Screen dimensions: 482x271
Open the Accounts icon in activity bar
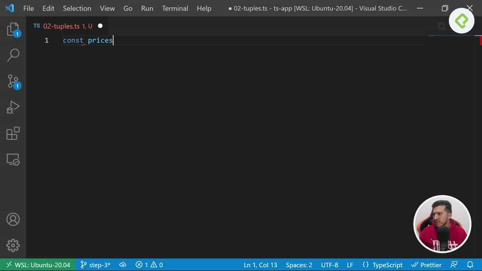pos(13,219)
